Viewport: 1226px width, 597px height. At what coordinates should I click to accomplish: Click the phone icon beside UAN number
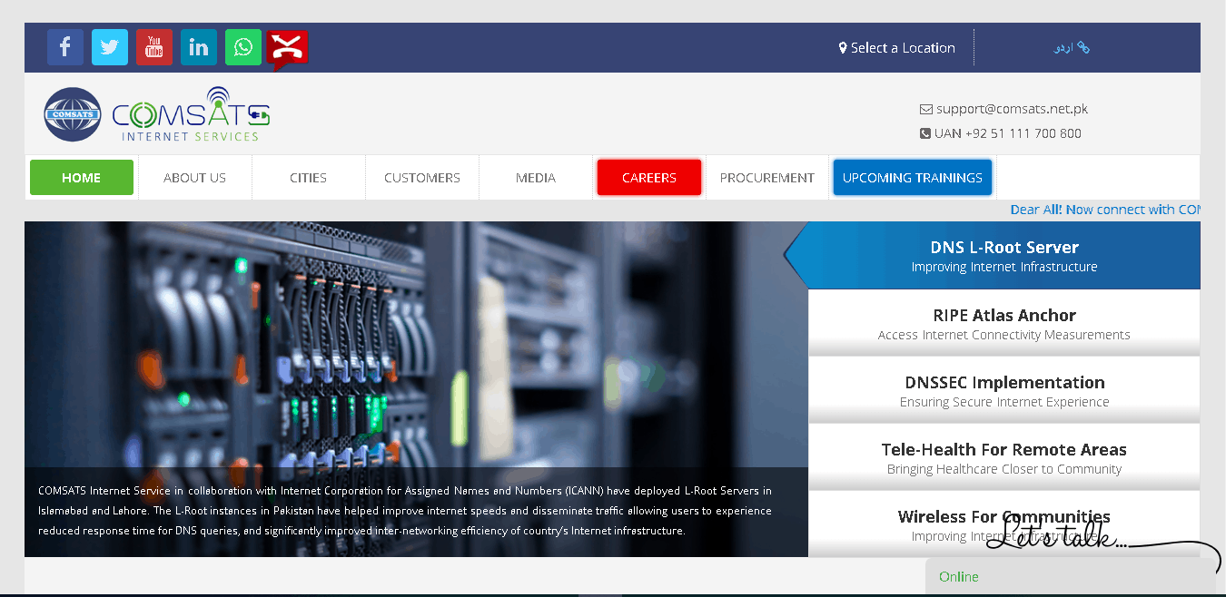pyautogui.click(x=925, y=133)
